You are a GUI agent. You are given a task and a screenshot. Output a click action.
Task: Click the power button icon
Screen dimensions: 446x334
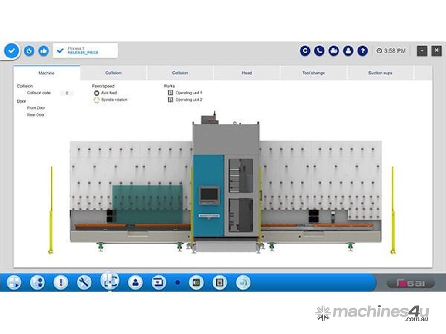point(29,51)
